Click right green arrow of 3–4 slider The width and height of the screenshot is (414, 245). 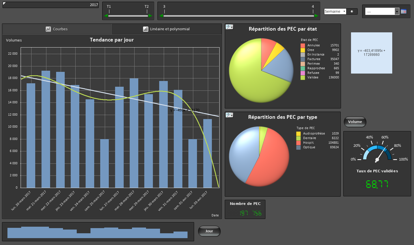tap(316, 16)
